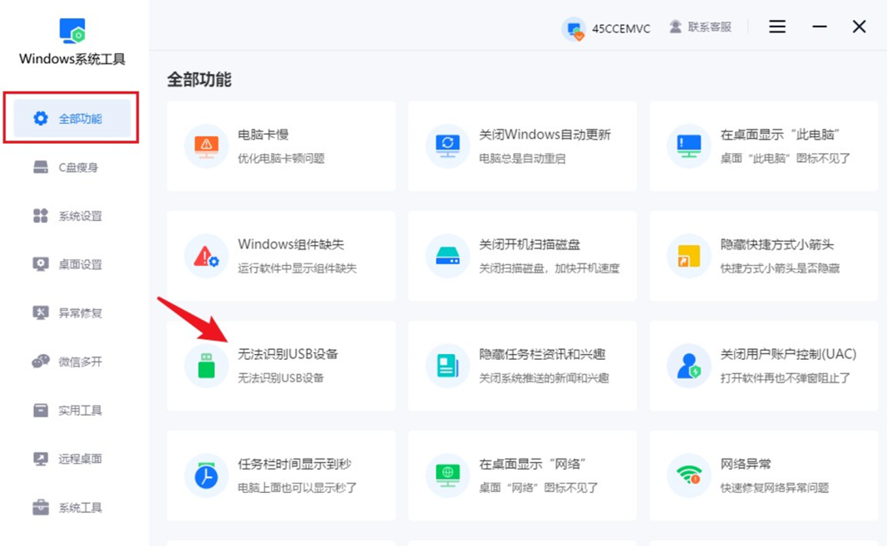Click the Windows系统工具 app logo
This screenshot has width=887, height=546.
pos(72,31)
